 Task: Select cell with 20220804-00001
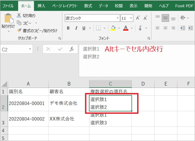pyautogui.click(x=28, y=103)
